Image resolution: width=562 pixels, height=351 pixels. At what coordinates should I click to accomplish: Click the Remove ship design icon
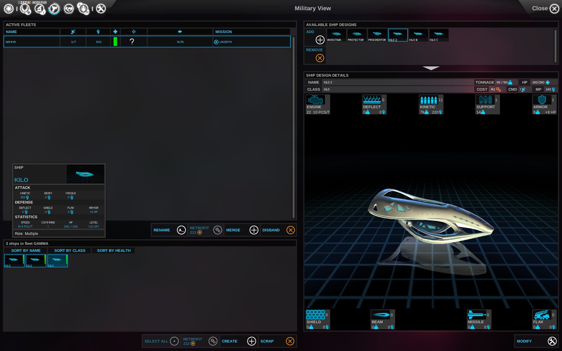coord(320,58)
